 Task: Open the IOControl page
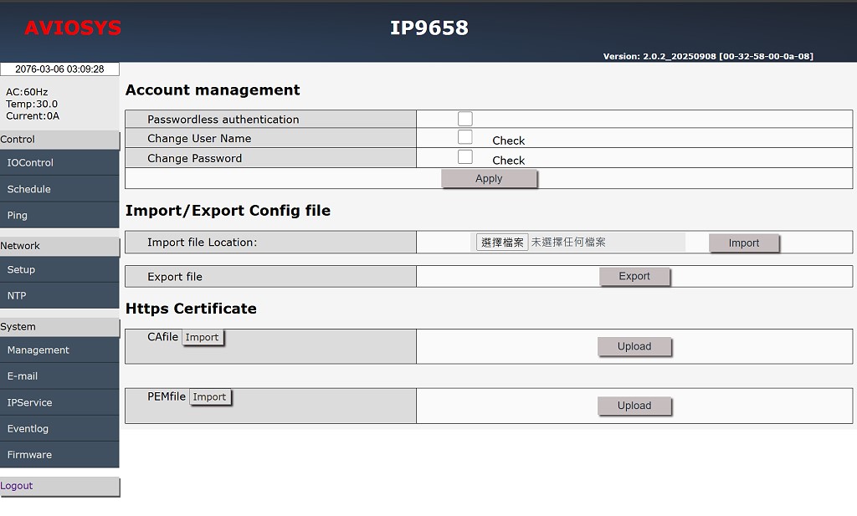point(59,163)
